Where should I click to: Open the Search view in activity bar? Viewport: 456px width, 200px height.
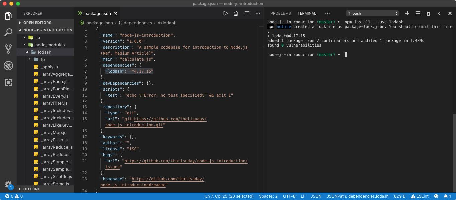(8, 32)
